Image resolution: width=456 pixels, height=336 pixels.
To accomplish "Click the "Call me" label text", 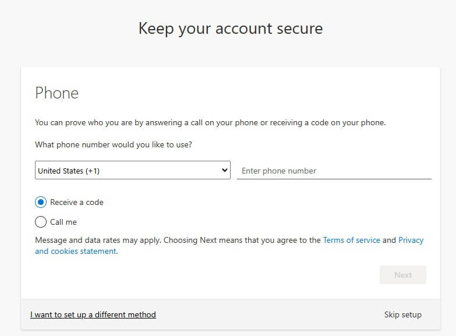I will pyautogui.click(x=63, y=222).
